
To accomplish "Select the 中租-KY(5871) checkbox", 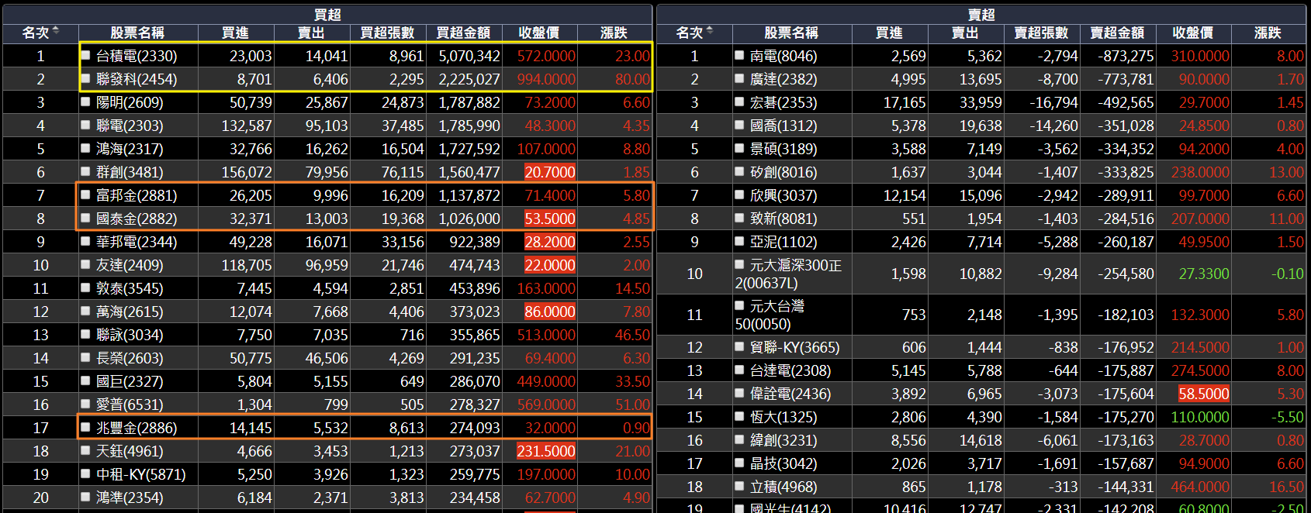I will tap(86, 473).
